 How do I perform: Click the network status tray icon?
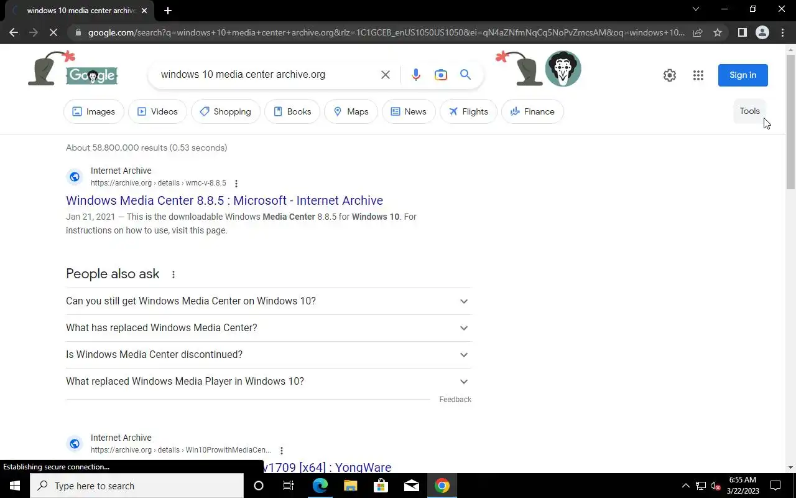coord(701,486)
